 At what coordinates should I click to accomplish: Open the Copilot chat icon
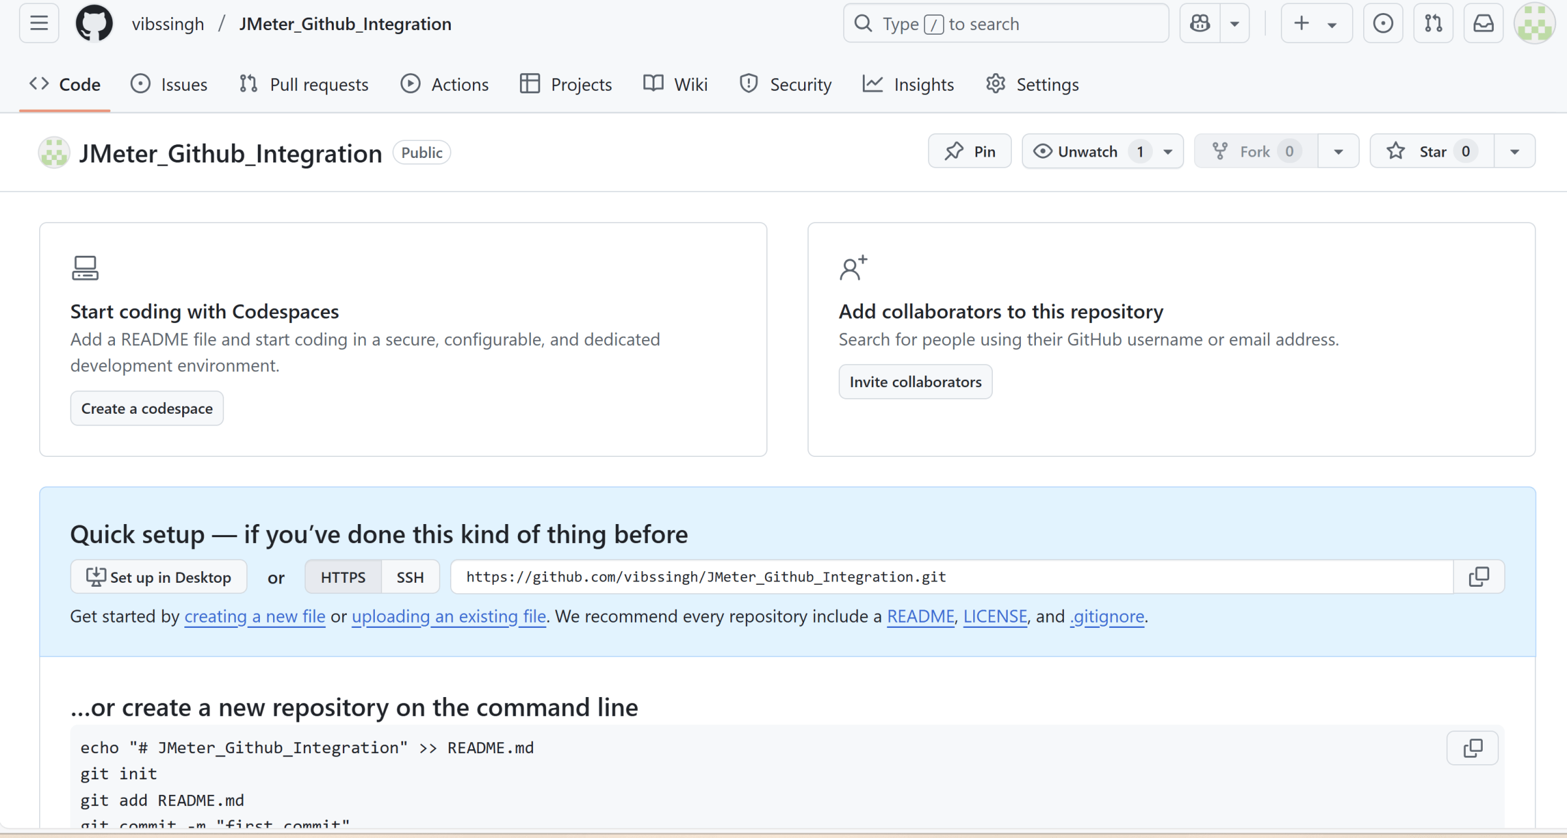(1200, 23)
